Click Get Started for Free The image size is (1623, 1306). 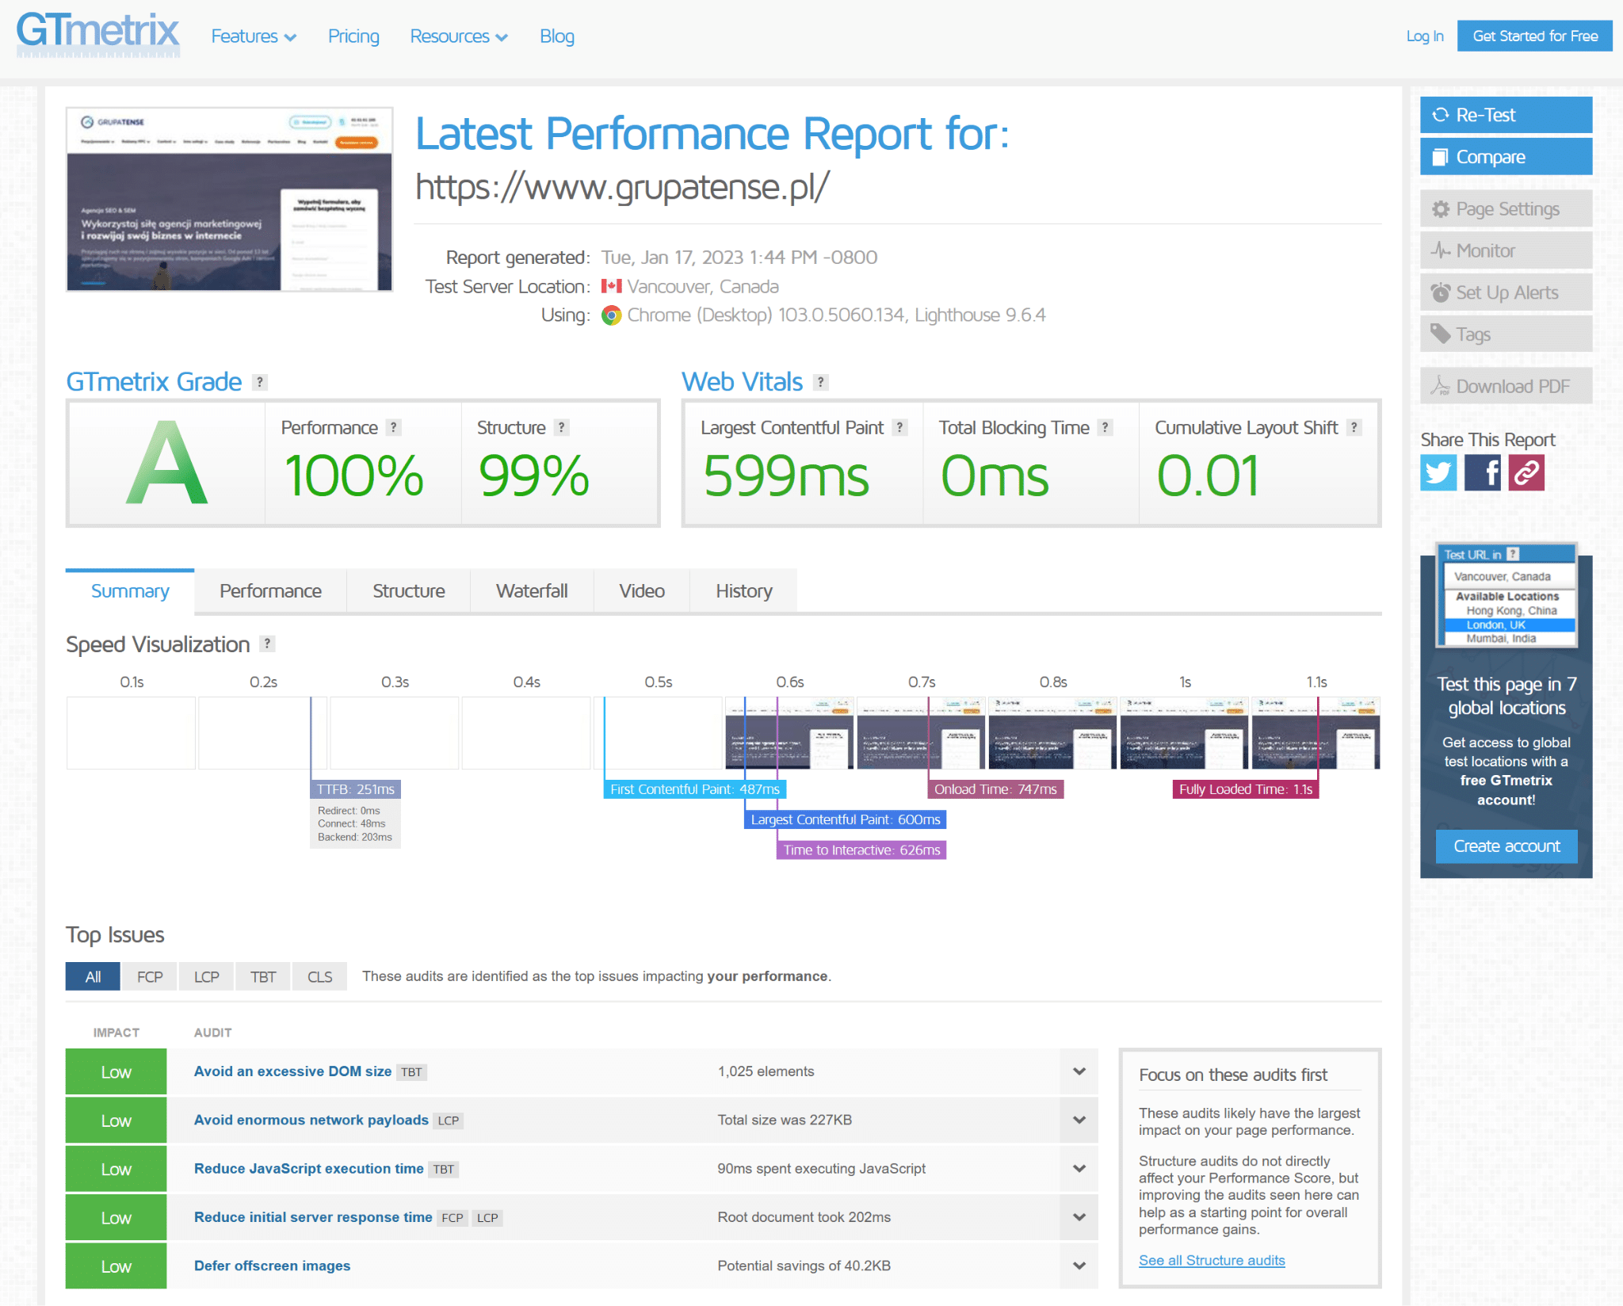(1535, 36)
